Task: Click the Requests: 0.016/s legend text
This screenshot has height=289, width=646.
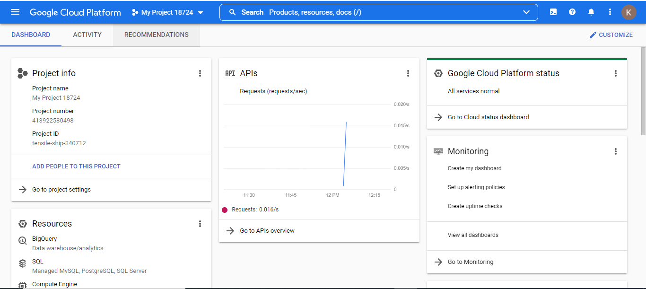Action: click(x=255, y=210)
